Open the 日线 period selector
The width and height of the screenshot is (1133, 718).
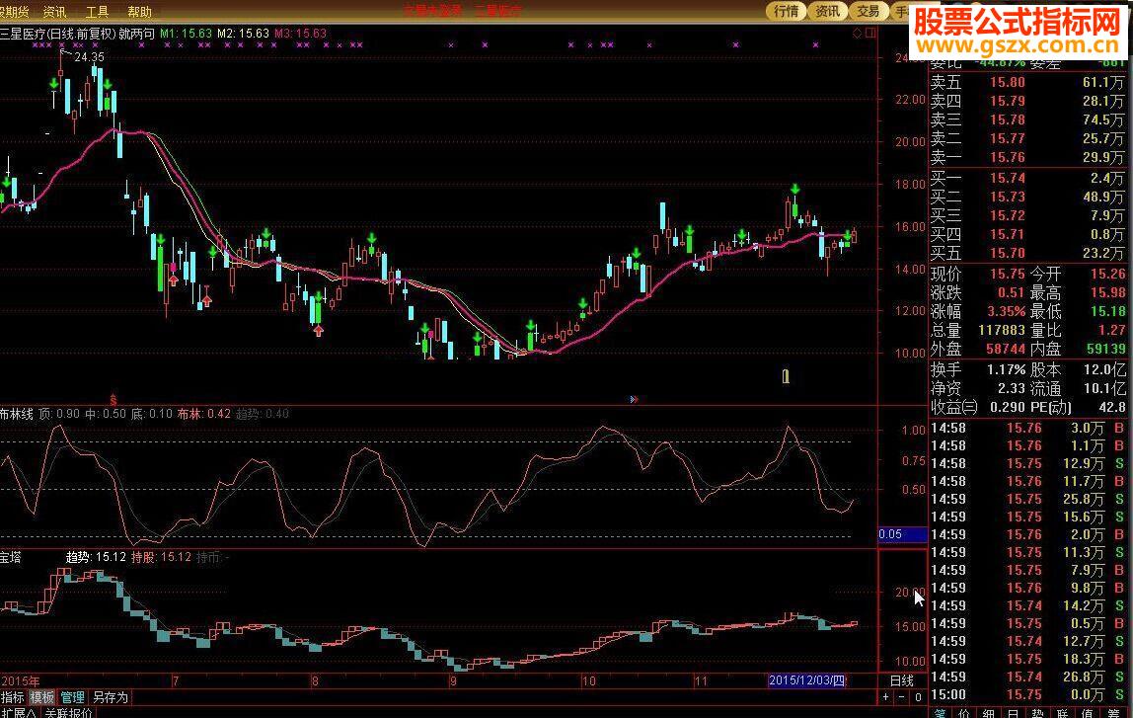tap(902, 681)
